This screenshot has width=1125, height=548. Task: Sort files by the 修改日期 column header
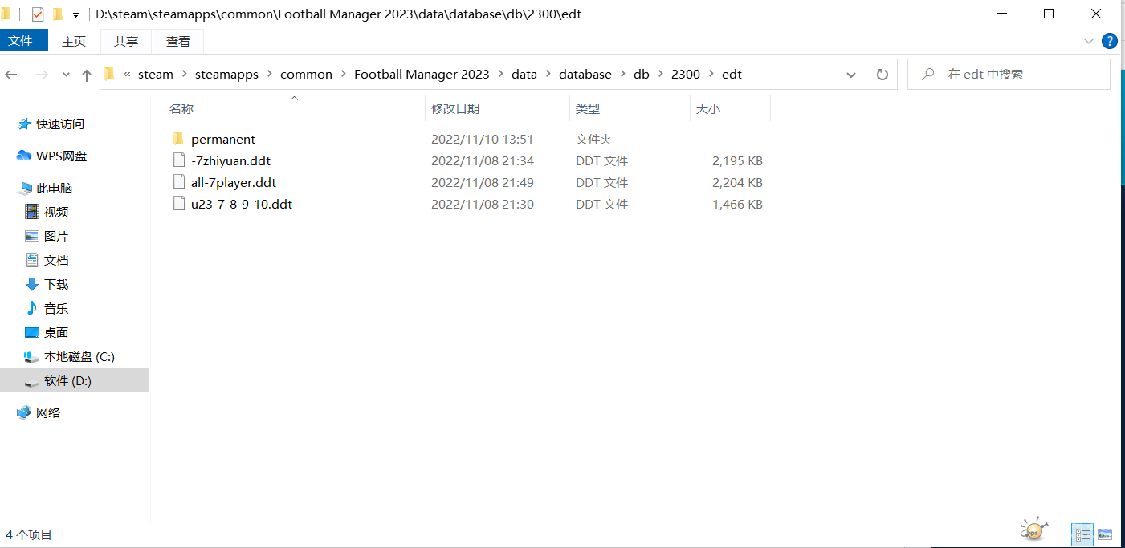[455, 108]
